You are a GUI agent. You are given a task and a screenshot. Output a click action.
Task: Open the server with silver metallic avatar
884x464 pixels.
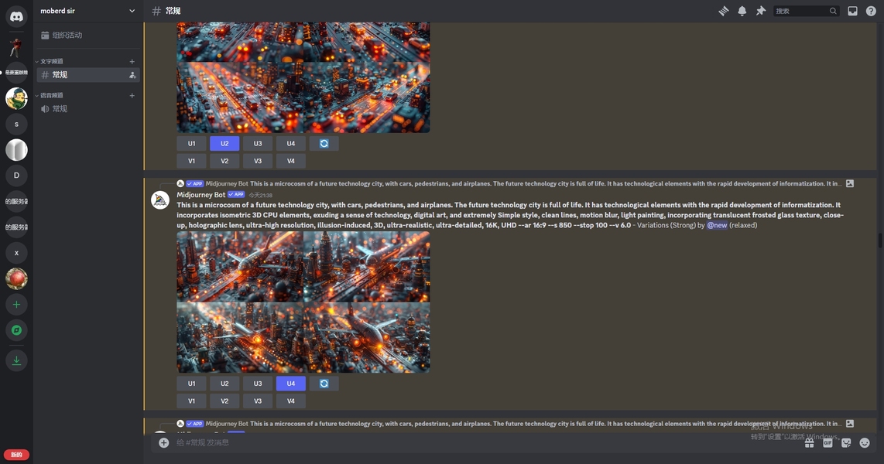16,150
